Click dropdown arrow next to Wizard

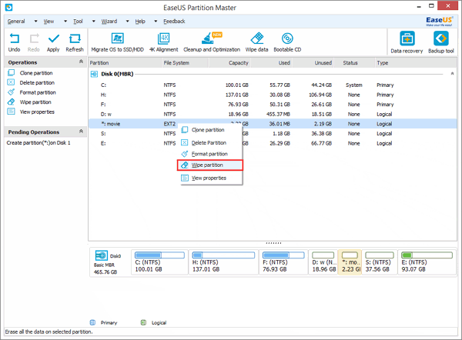click(128, 22)
